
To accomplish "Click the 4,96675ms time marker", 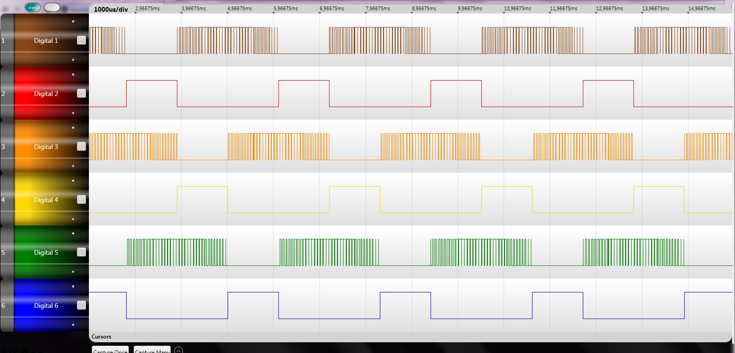I will [240, 8].
